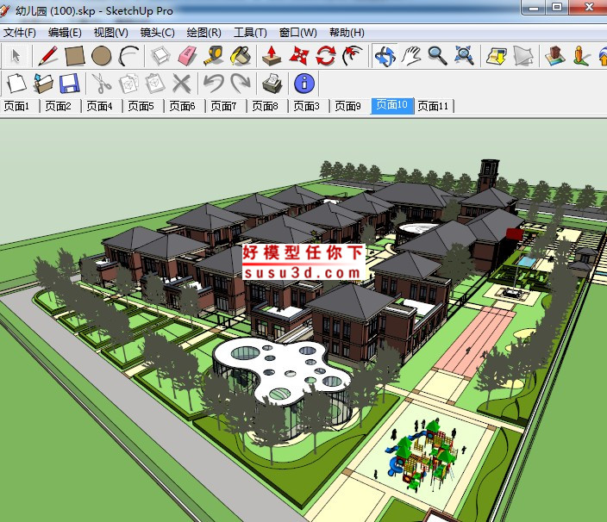Click the Get Models download icon
Screen dimensions: 607x522
(x=497, y=56)
